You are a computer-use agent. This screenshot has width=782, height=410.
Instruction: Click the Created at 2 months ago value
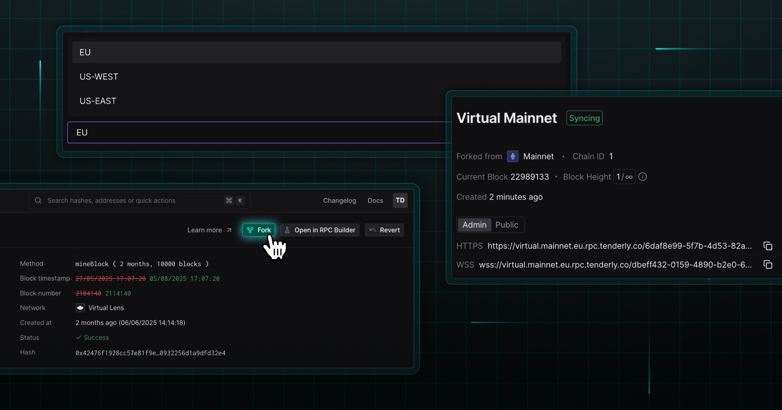click(x=130, y=323)
